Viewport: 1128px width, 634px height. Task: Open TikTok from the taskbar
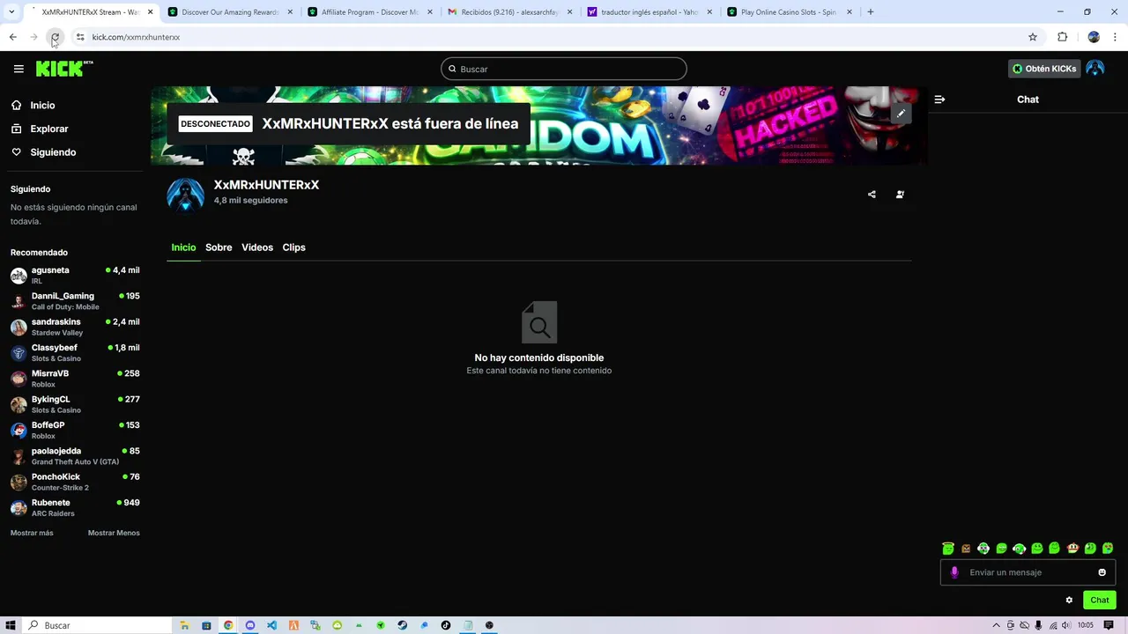click(446, 625)
